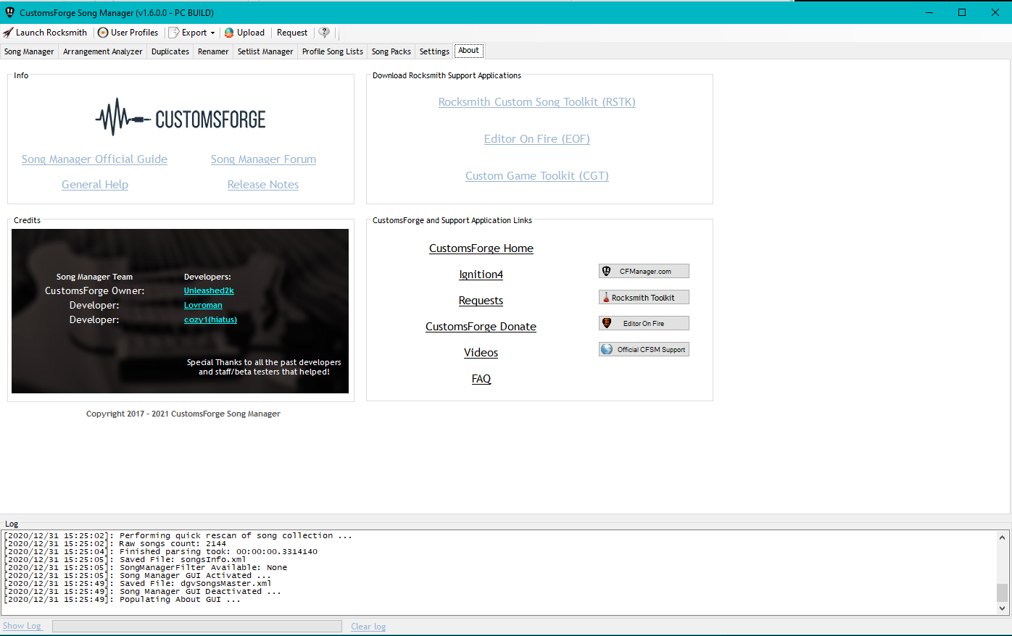This screenshot has height=636, width=1012.
Task: Click the Request toolbar button
Action: click(291, 32)
